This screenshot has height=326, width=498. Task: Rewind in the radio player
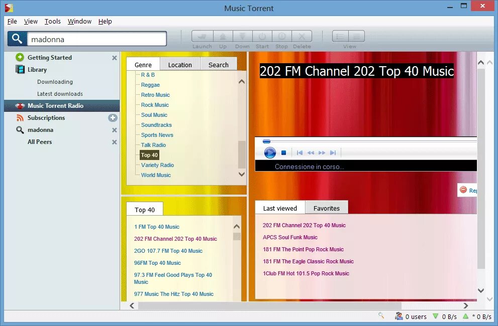point(311,153)
